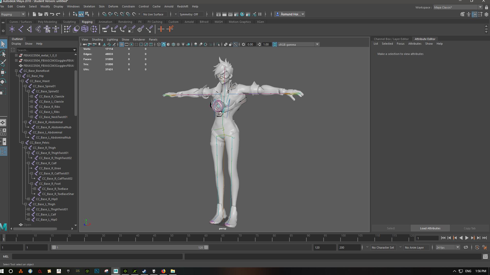This screenshot has height=275, width=490.
Task: Click the Redo arrow icon
Action: point(58,14)
